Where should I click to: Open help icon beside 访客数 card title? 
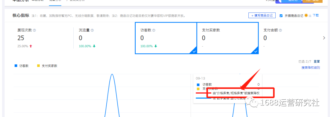(x=154, y=30)
